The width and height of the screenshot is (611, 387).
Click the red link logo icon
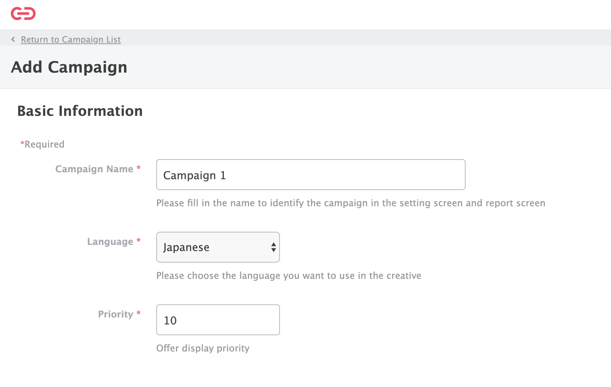tap(23, 14)
